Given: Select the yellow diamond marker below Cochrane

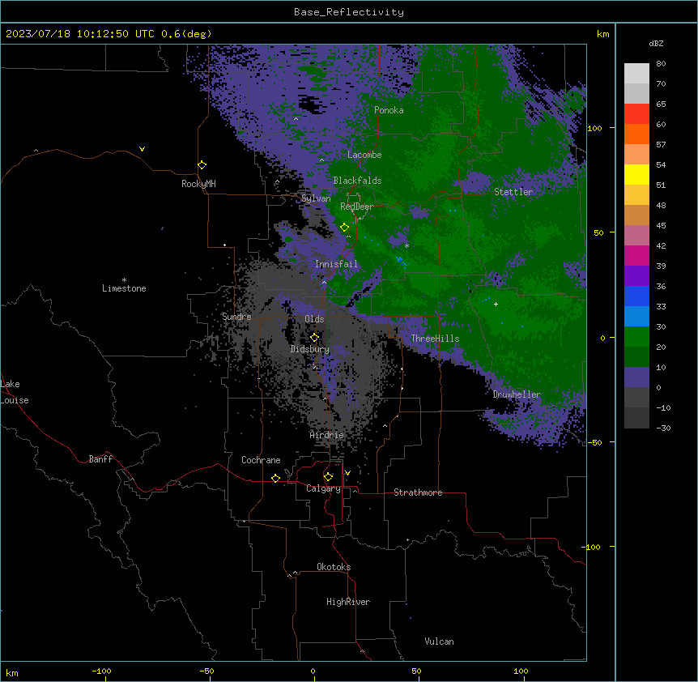Looking at the screenshot, I should tap(275, 478).
